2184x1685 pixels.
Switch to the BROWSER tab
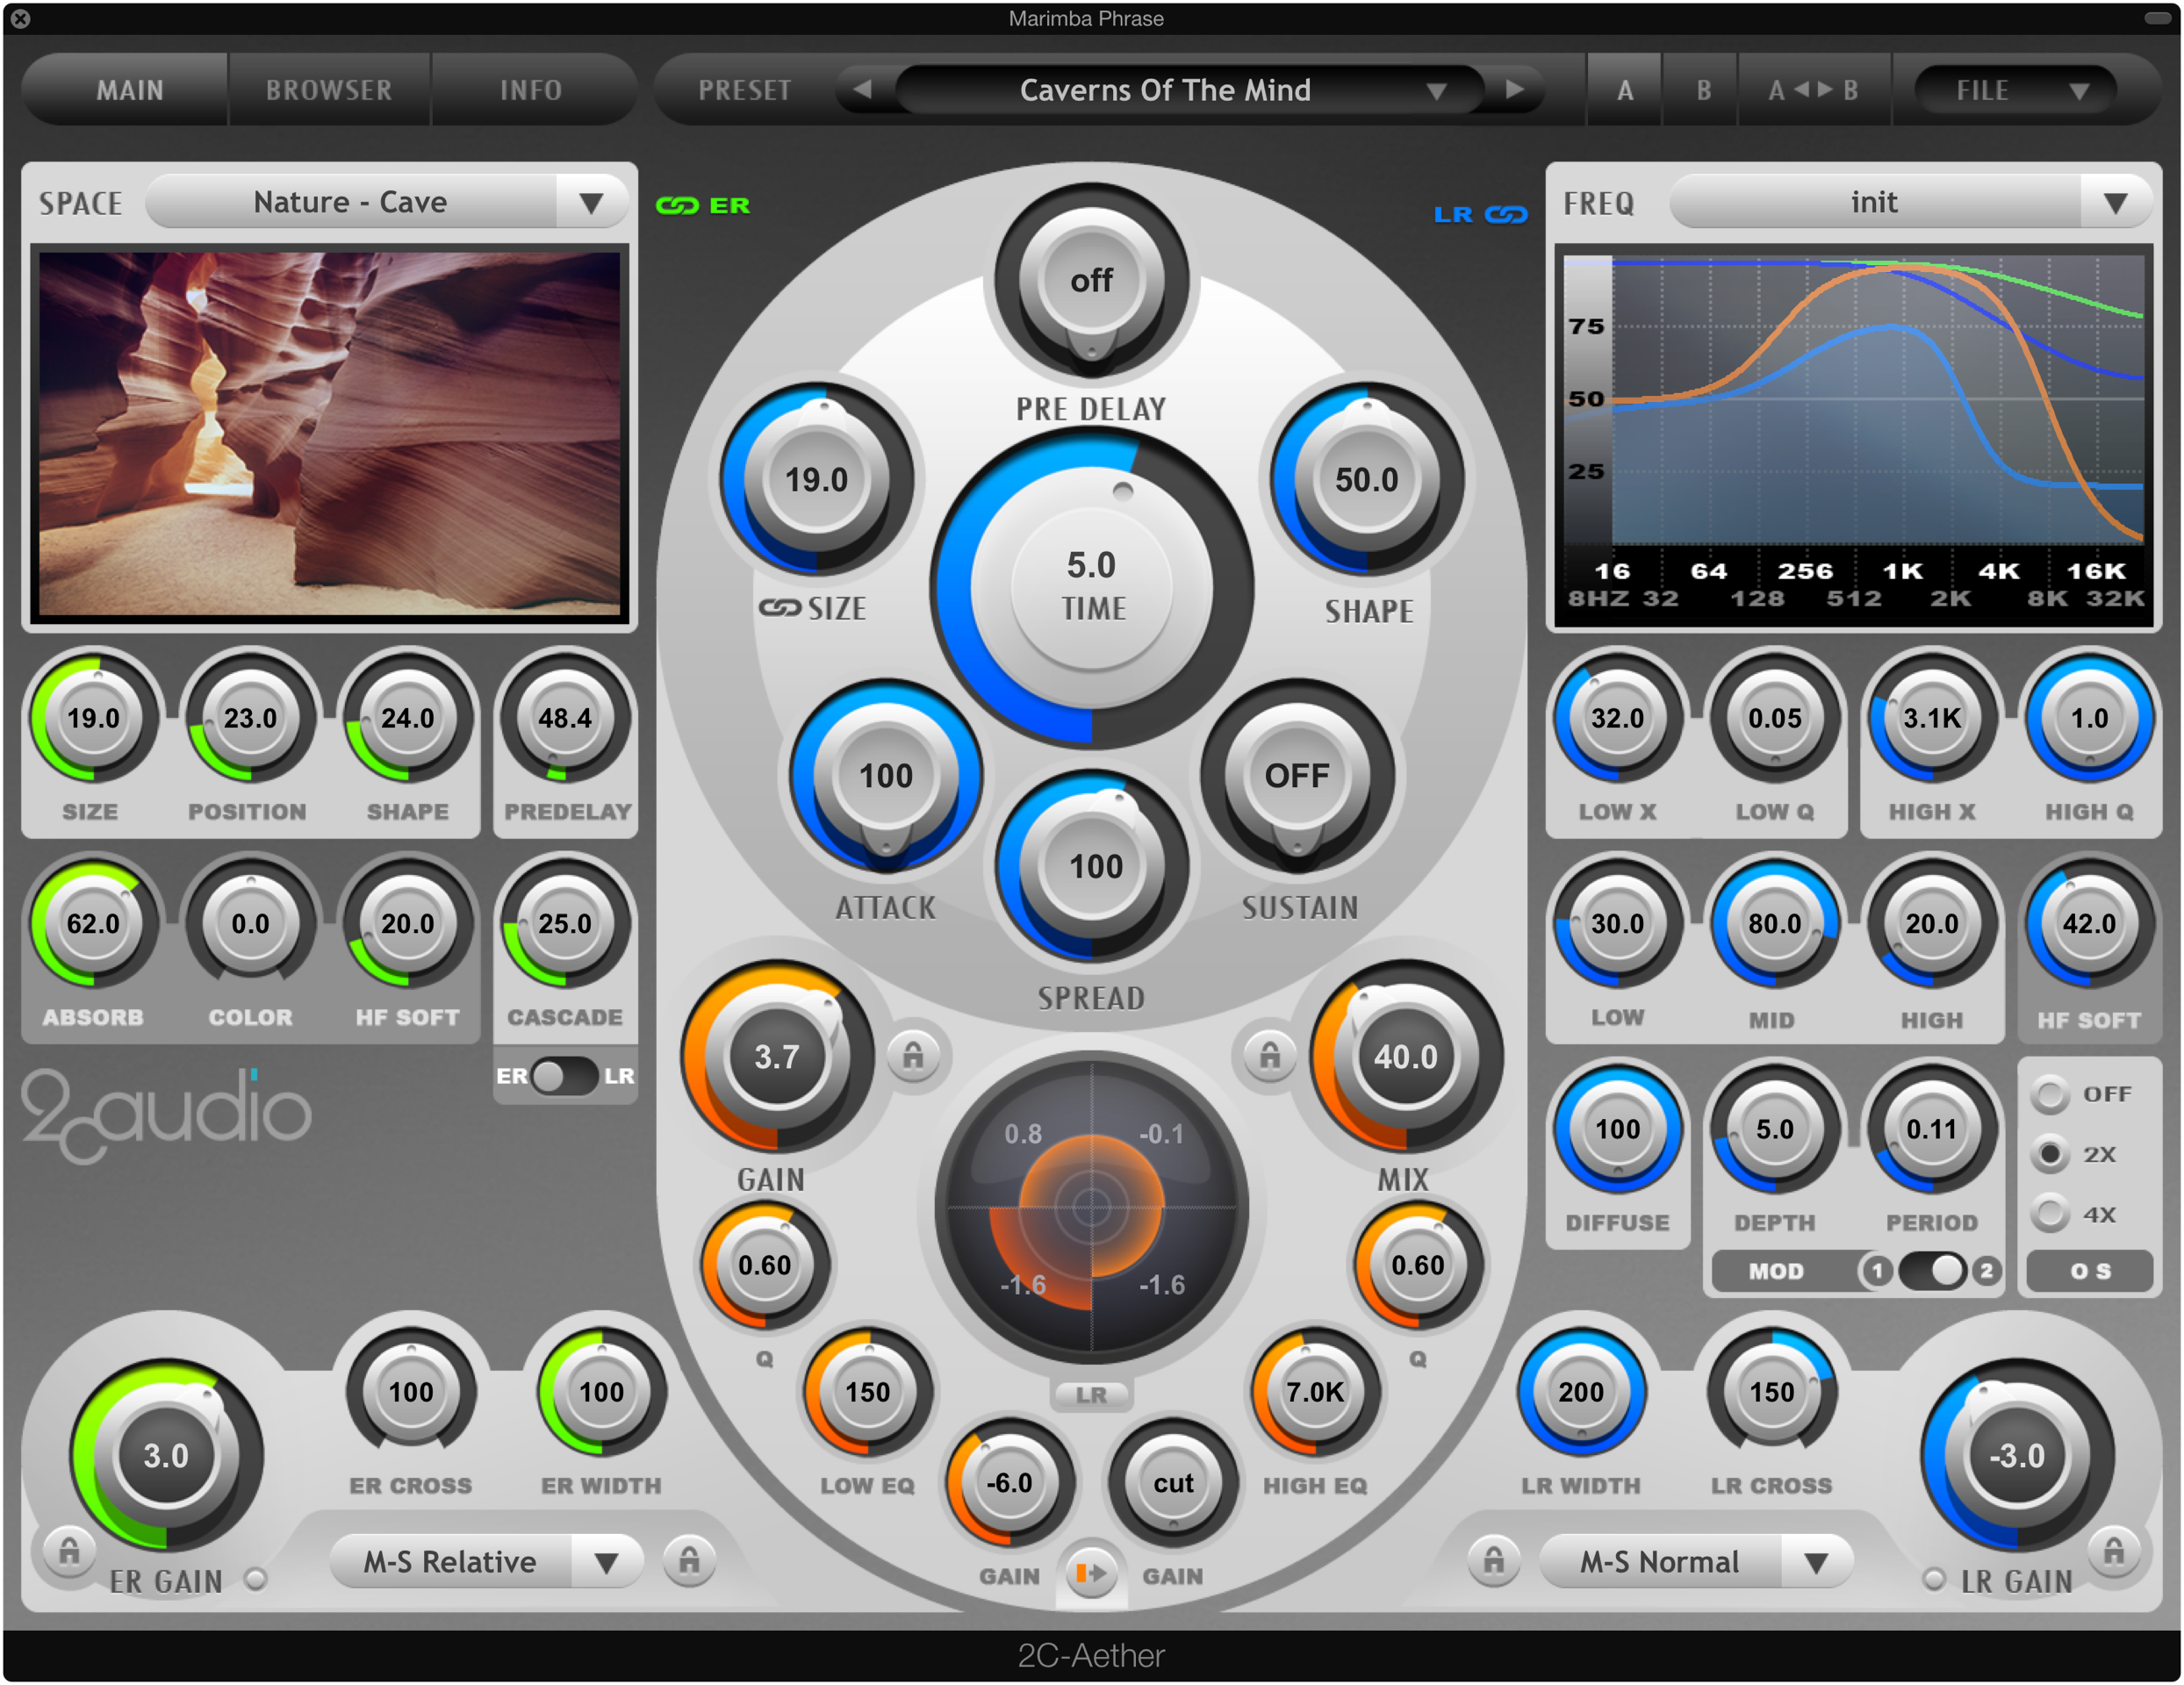tap(329, 90)
